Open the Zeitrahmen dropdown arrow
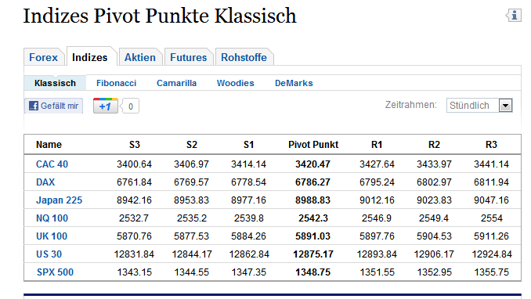 pos(505,106)
